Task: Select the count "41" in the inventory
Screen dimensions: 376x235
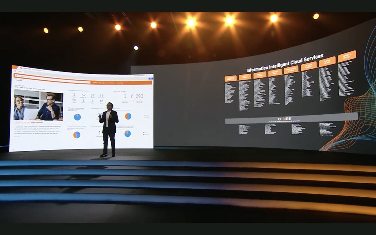Action: [x=101, y=96]
